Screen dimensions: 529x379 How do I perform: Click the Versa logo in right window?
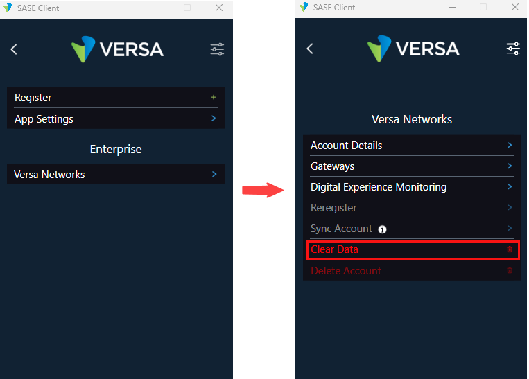[x=413, y=49]
